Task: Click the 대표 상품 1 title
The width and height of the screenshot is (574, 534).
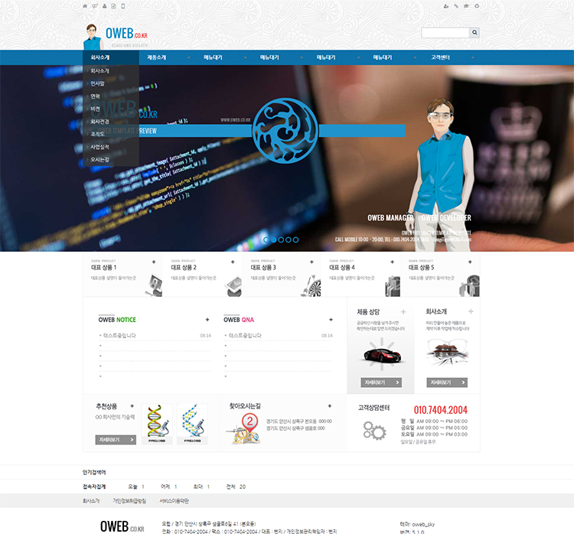Action: 103,268
